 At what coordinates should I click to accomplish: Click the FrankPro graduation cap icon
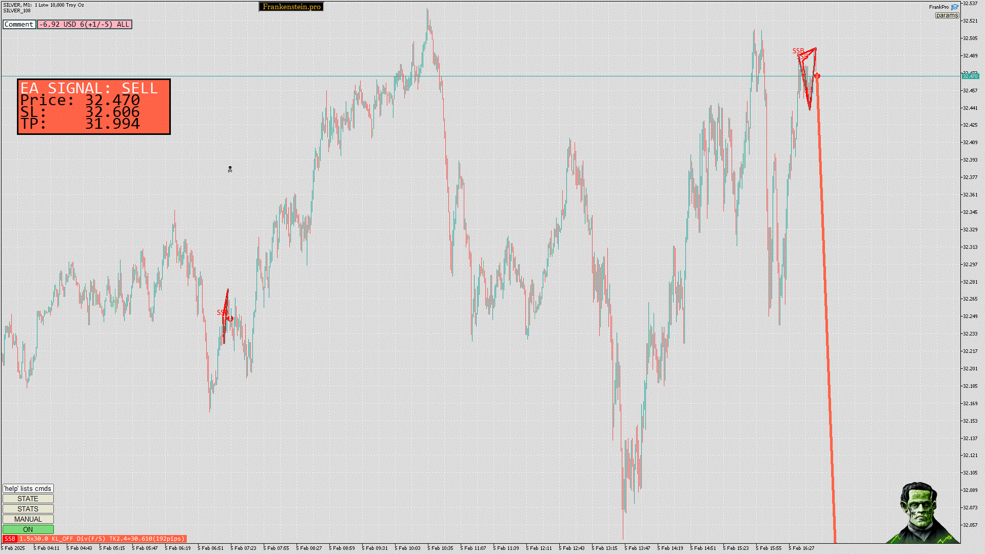pos(955,7)
